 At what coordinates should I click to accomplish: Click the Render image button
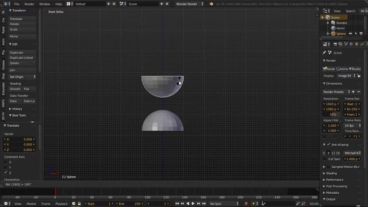329,69
